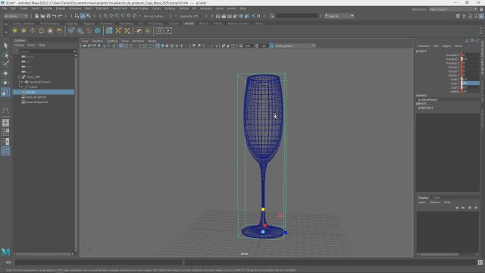Pick the Paint Selection brush tool
This screenshot has width=485, height=273.
coord(5,64)
